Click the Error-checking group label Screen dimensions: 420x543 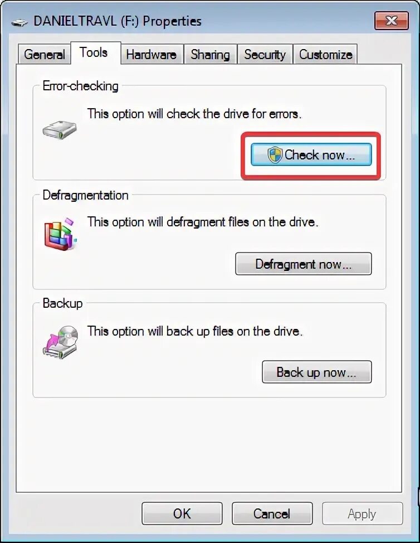click(x=80, y=86)
